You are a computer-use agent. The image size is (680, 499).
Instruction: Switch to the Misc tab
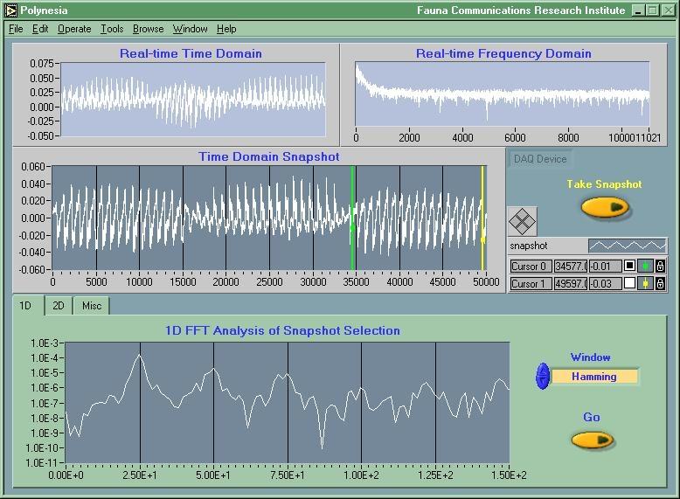coord(91,305)
